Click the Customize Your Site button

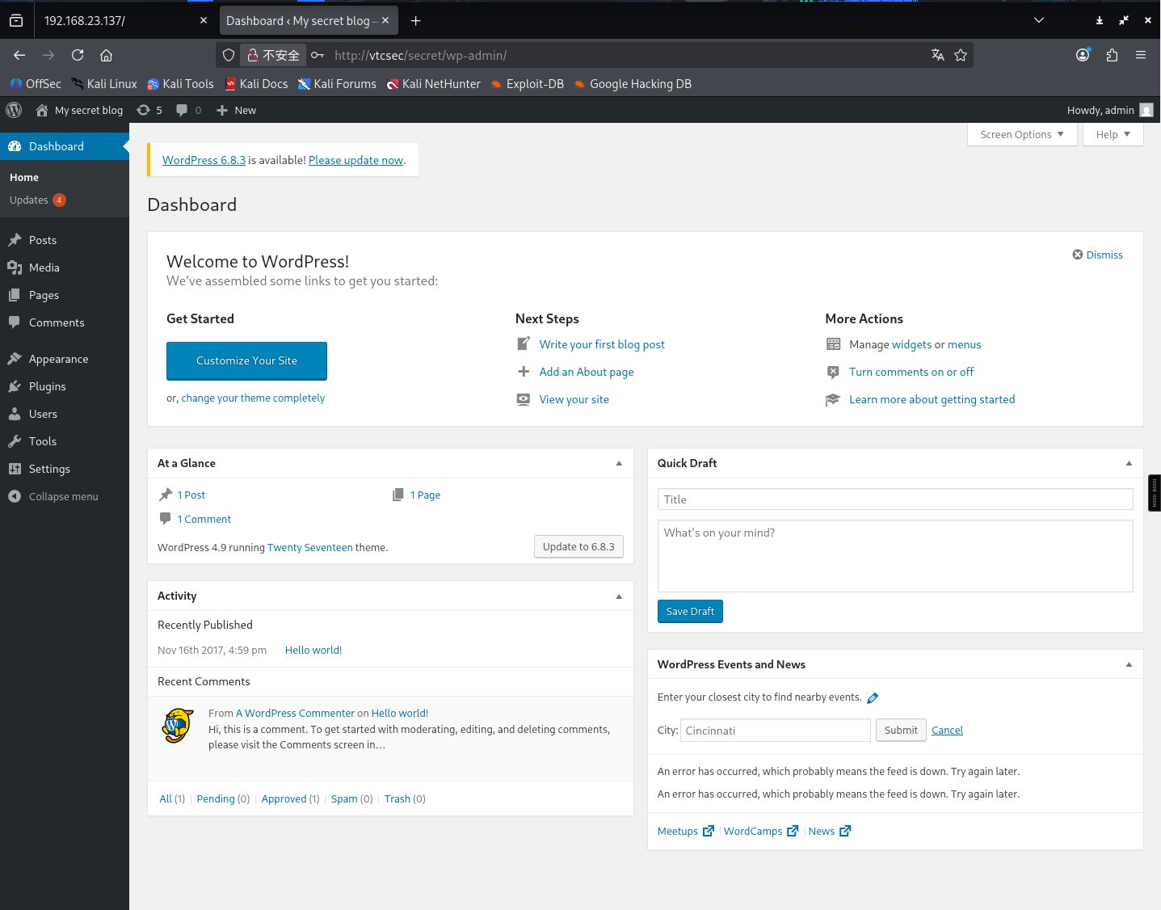(246, 360)
